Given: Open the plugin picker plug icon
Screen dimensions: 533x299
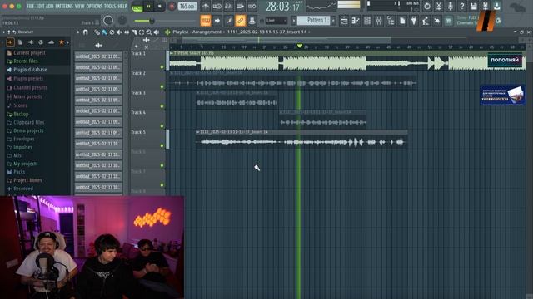Looking at the screenshot, I should pyautogui.click(x=414, y=21).
